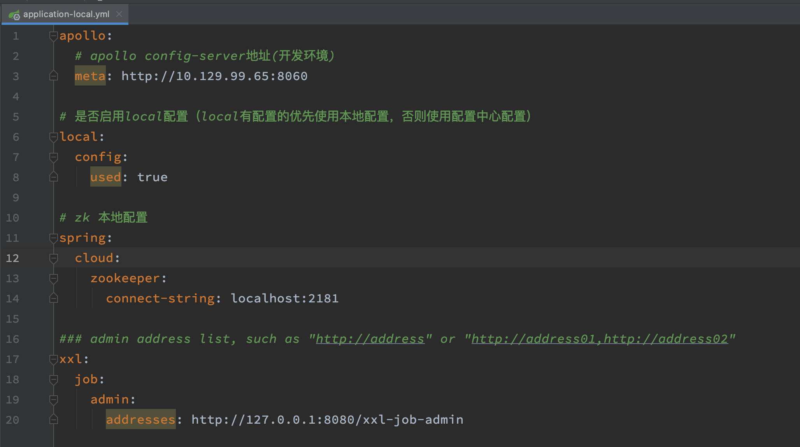The width and height of the screenshot is (800, 447).
Task: Select the application-local.yml tab
Action: (66, 14)
